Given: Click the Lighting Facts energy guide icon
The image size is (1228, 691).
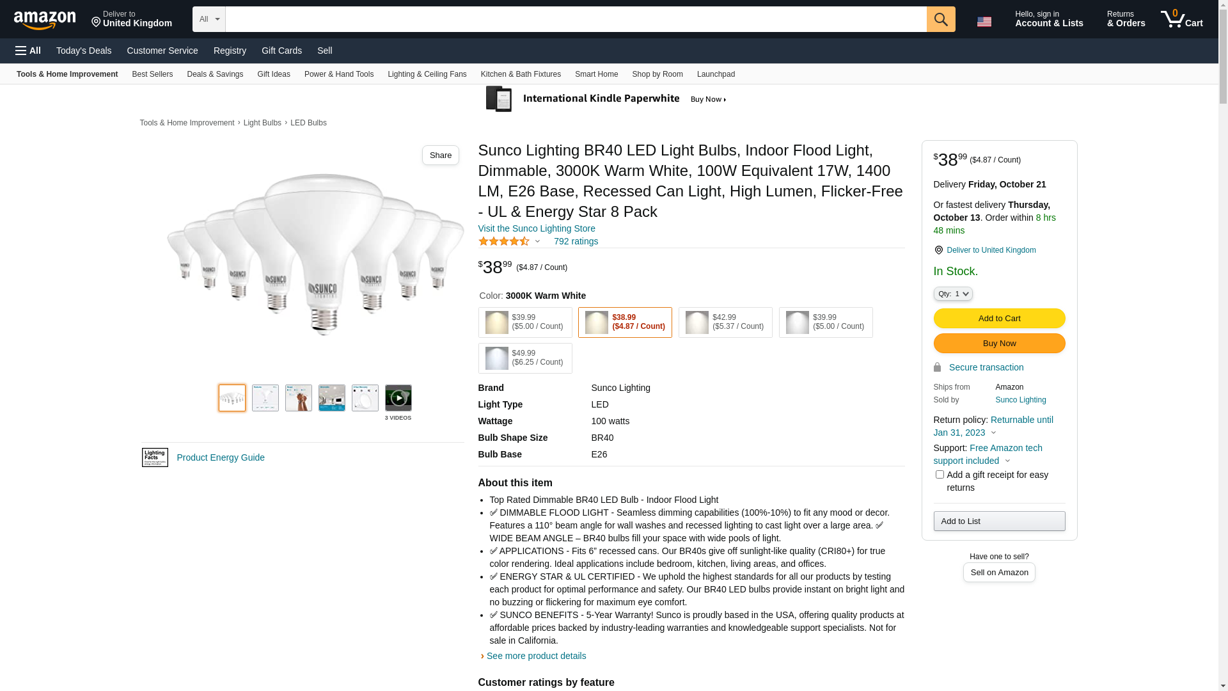Looking at the screenshot, I should 155,457.
